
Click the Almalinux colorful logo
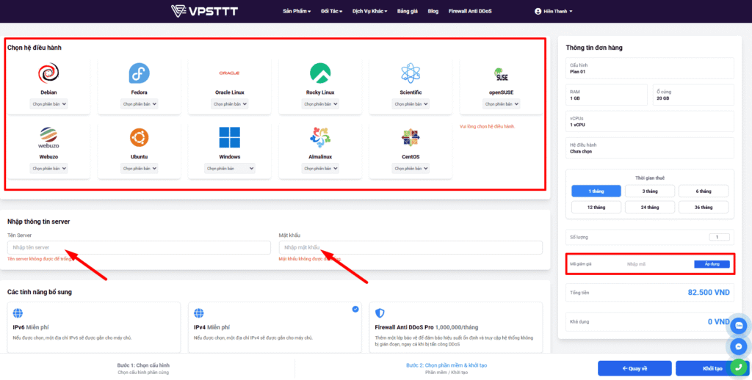[320, 137]
